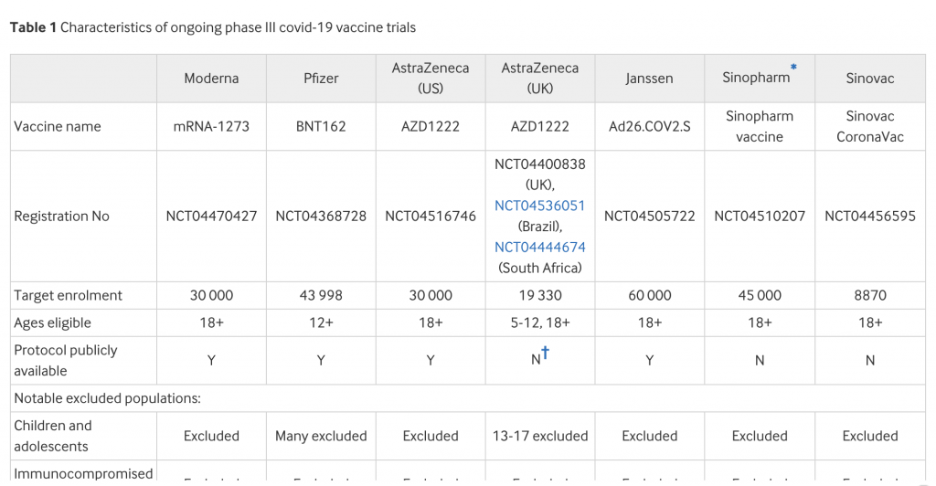936x486 pixels.
Task: Select AZD1222 under AstraZeneca (UK)
Action: (x=539, y=126)
